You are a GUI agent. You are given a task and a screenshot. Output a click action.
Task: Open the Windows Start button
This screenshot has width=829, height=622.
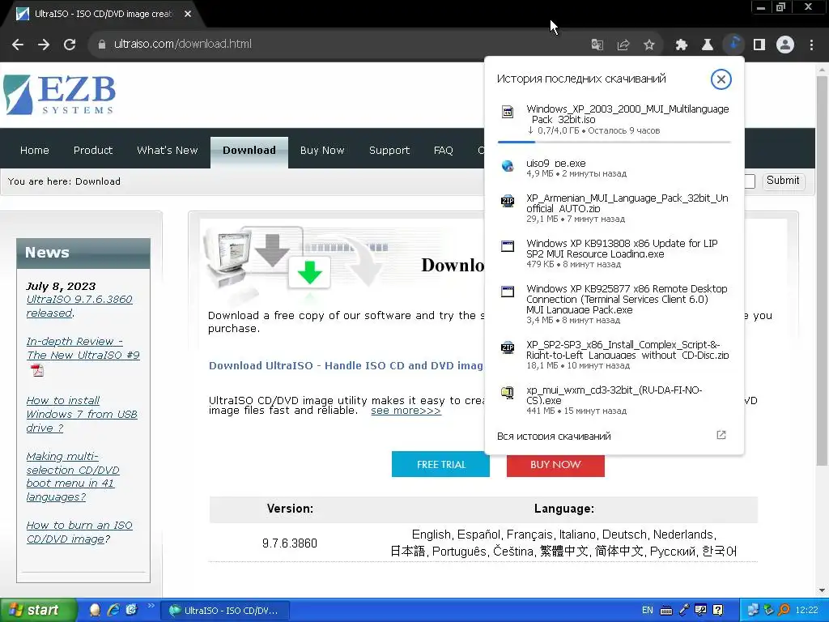(38, 610)
